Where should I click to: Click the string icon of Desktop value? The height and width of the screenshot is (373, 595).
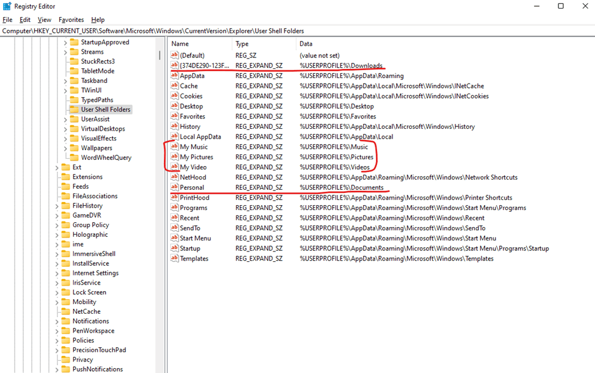174,106
